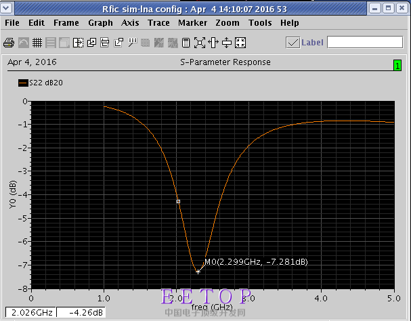Click the 1.0 x-axis tick label
The height and width of the screenshot is (321, 411).
point(104,299)
